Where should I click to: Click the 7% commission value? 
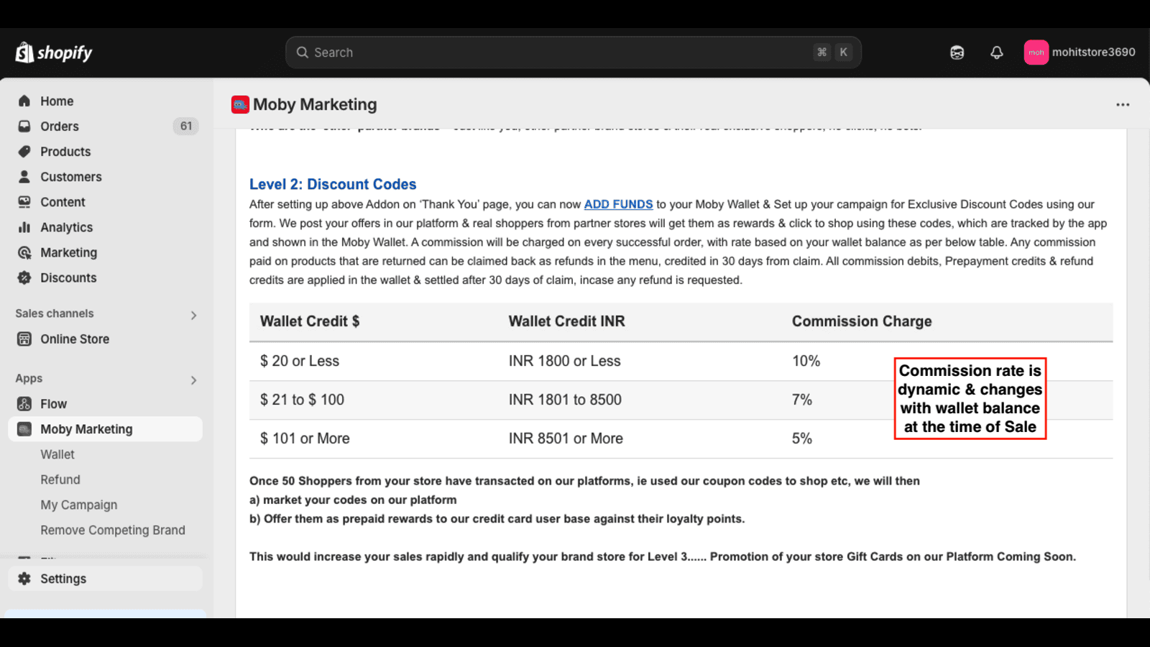click(x=802, y=400)
